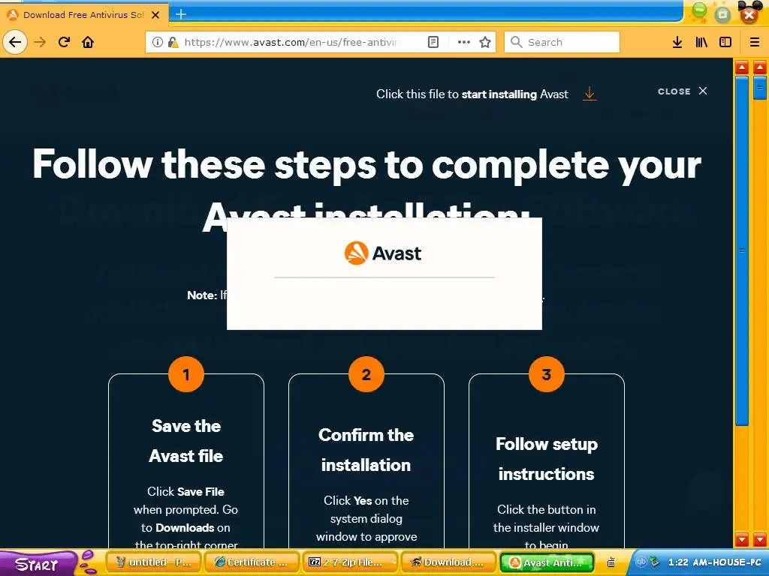Switch to Avast Antivirus taskbar button
Image resolution: width=769 pixels, height=576 pixels.
(547, 562)
